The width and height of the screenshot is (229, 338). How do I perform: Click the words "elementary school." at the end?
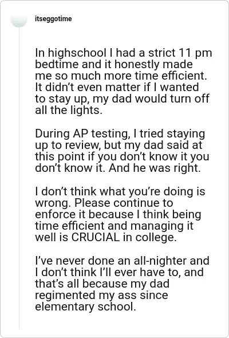85,306
